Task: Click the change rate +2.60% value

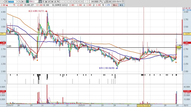Action: tap(20, 5)
